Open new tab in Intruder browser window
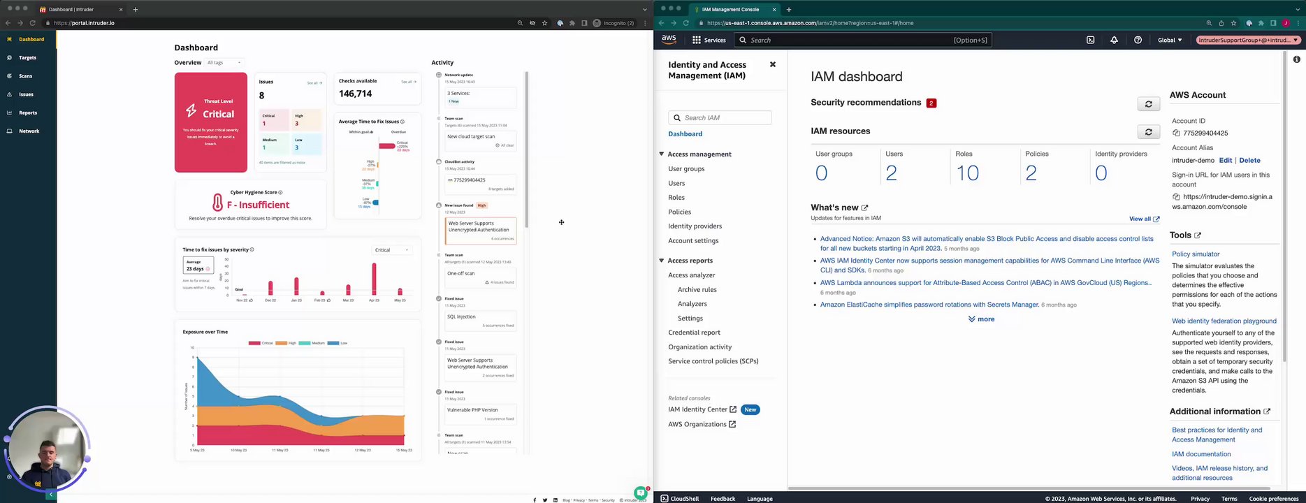Screen dimensions: 1306x503 coord(135,10)
